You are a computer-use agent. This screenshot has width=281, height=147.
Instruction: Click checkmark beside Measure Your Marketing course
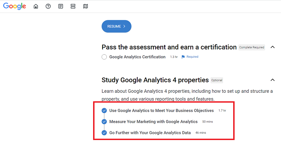[104, 122]
